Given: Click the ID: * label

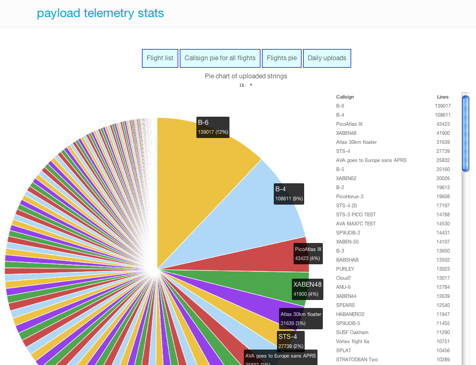Looking at the screenshot, I should pyautogui.click(x=245, y=85).
